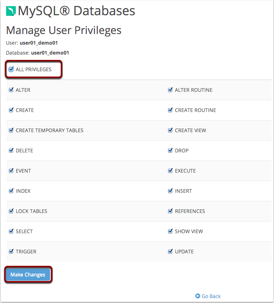
Task: Toggle the ALTER ROUTINE checkbox
Action: [x=170, y=90]
